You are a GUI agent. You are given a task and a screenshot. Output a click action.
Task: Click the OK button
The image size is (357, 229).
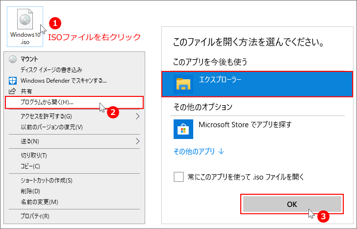[x=292, y=204]
